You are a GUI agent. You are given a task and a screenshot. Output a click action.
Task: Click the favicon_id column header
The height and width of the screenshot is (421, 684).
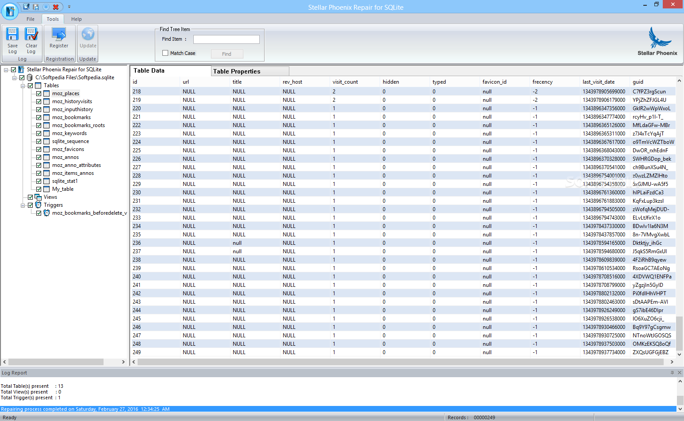point(505,82)
